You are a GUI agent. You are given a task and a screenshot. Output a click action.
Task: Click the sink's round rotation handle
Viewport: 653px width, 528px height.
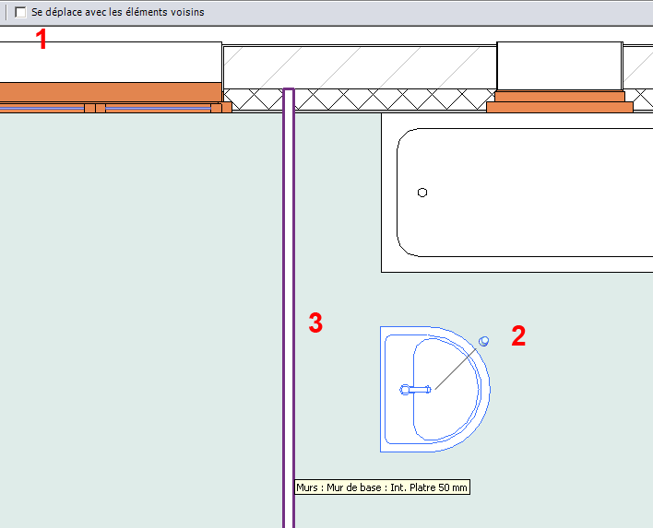tap(484, 342)
